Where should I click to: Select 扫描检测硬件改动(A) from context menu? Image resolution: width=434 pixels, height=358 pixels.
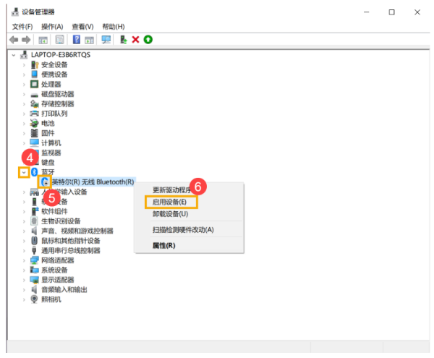point(182,229)
